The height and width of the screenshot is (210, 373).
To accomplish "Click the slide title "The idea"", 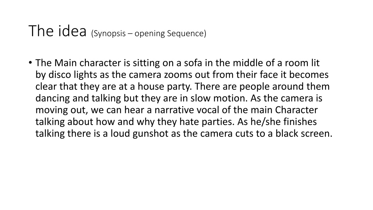I will pos(57,31).
